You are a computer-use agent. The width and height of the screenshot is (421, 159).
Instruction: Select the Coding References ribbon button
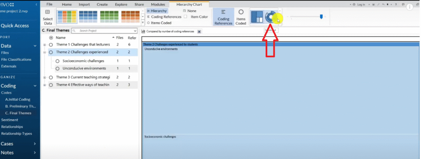[223, 17]
